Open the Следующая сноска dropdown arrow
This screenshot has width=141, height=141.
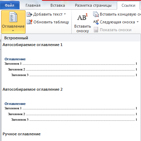tap(137, 22)
